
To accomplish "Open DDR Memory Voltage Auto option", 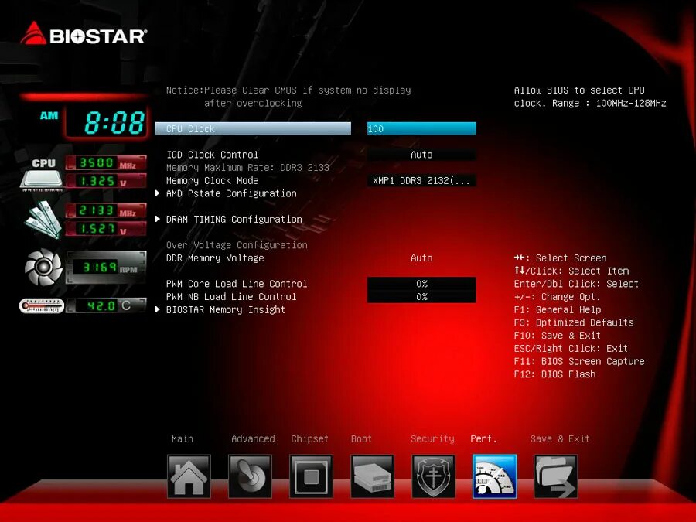I will (x=421, y=258).
